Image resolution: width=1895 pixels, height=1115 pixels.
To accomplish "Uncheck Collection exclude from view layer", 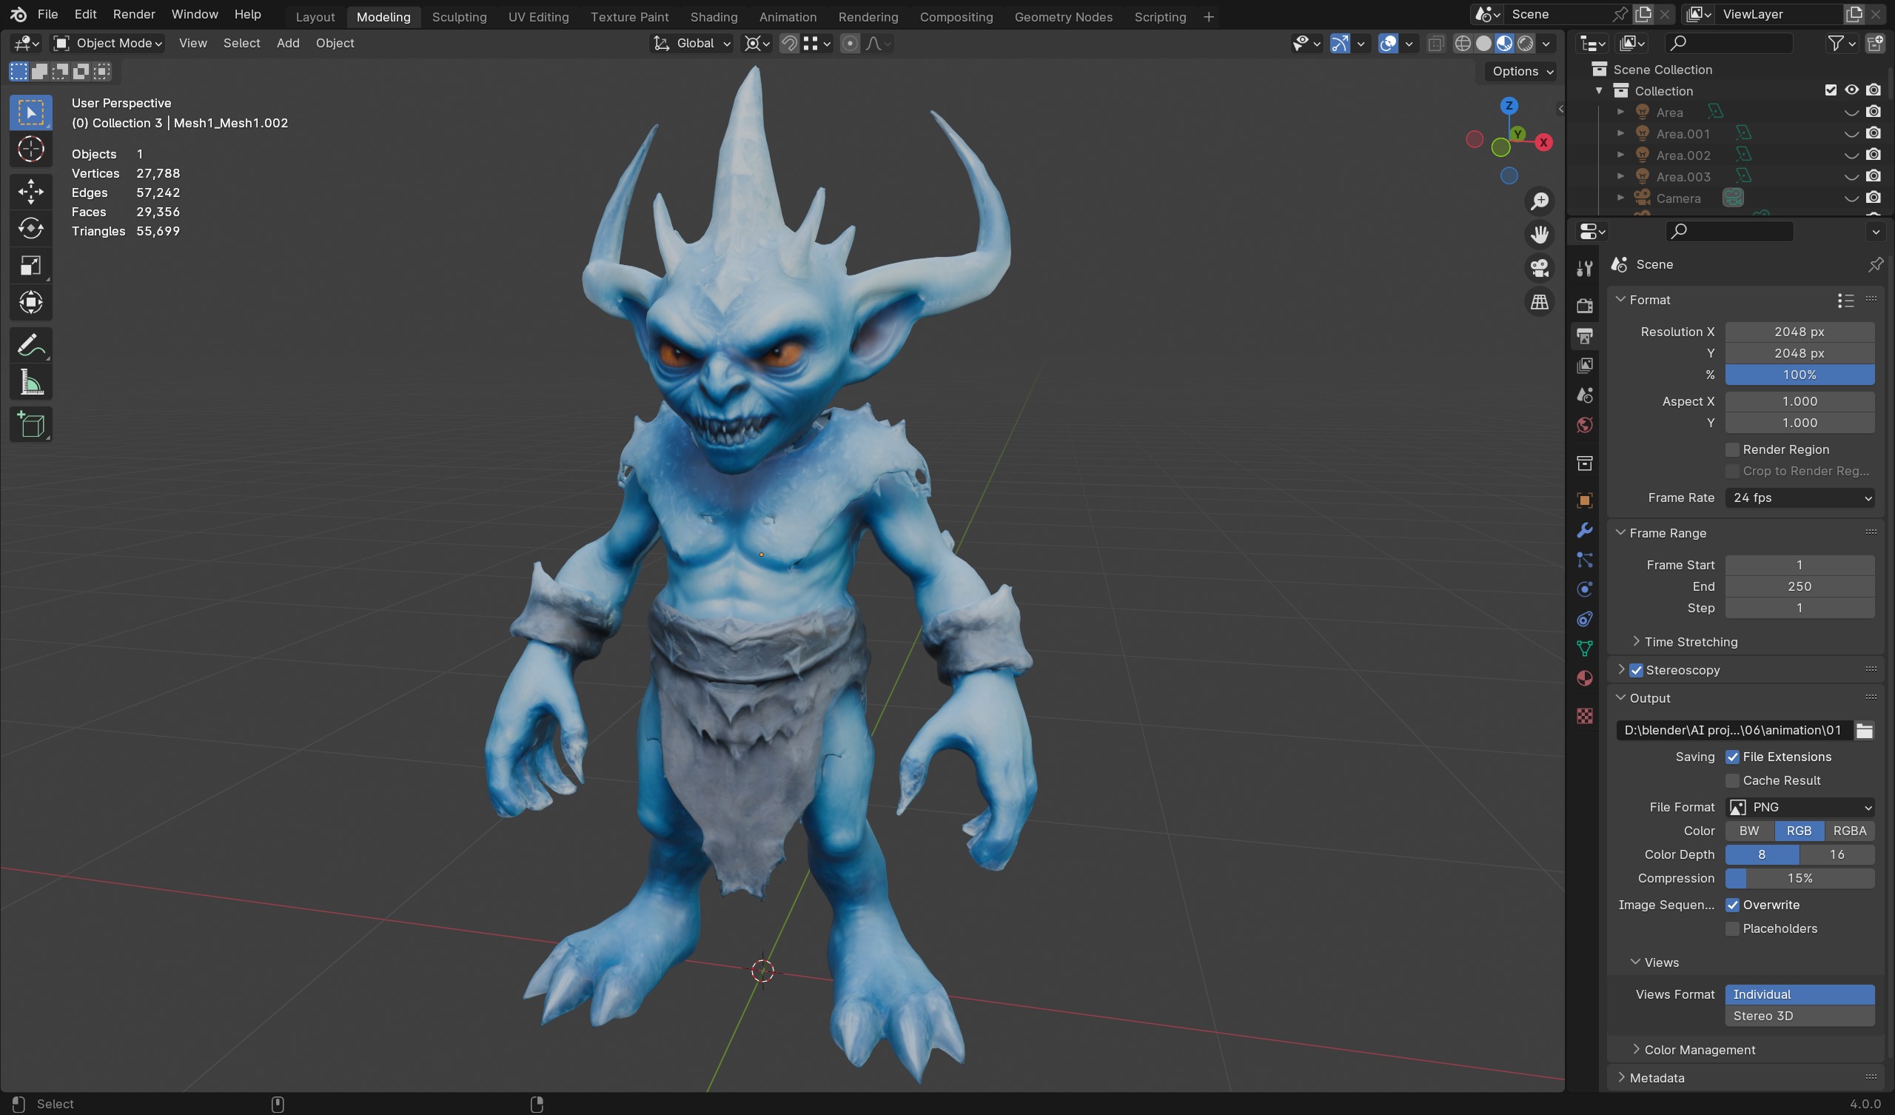I will point(1831,90).
